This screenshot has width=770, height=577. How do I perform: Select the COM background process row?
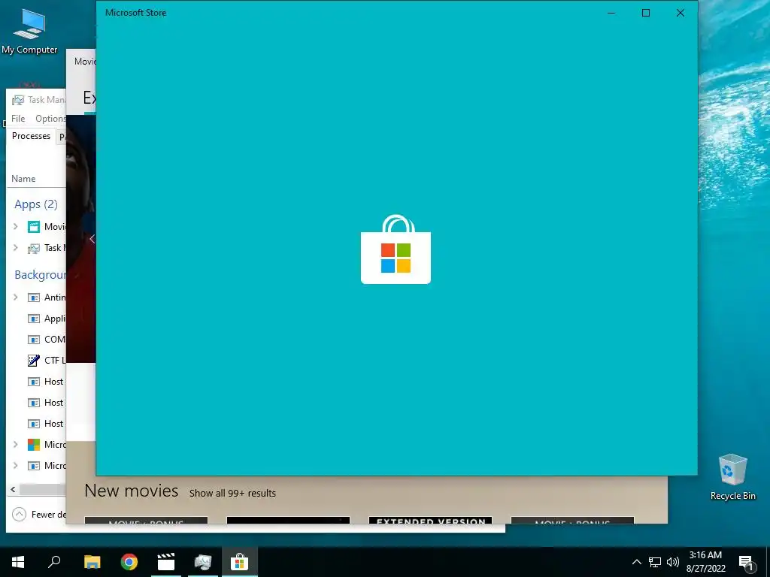coord(46,340)
